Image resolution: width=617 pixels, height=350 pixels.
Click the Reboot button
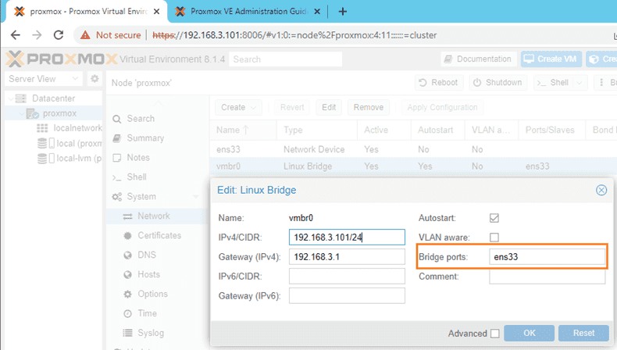439,83
